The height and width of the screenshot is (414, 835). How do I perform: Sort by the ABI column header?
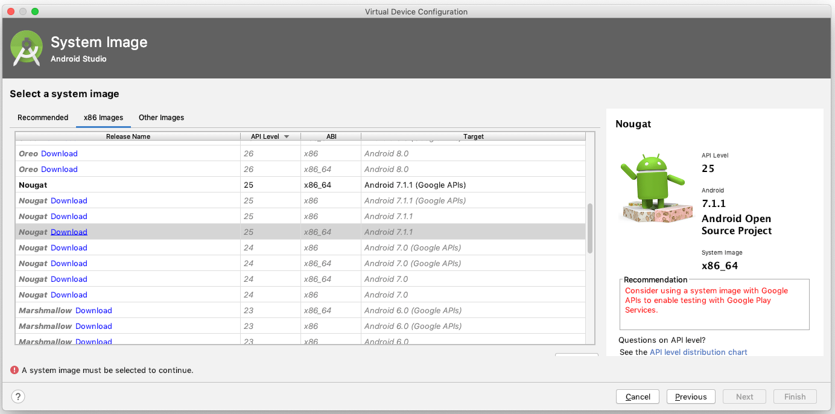[x=331, y=136]
